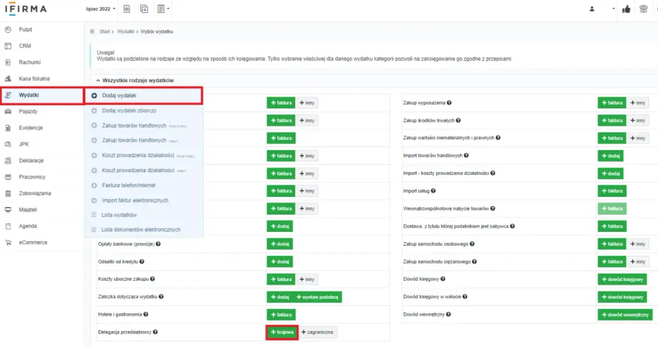Click the add-document icon with plus sign

[x=144, y=9]
